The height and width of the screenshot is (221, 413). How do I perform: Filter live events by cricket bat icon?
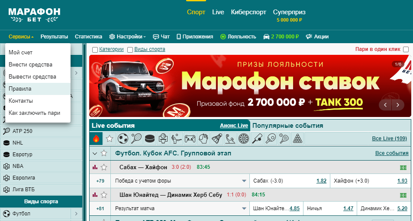pos(257,139)
